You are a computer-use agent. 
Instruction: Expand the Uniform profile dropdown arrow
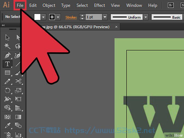[146, 17]
